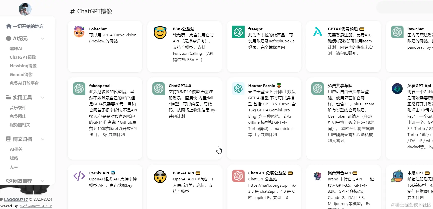
Task: Open the 免费共享车队 card title
Action: (340, 86)
